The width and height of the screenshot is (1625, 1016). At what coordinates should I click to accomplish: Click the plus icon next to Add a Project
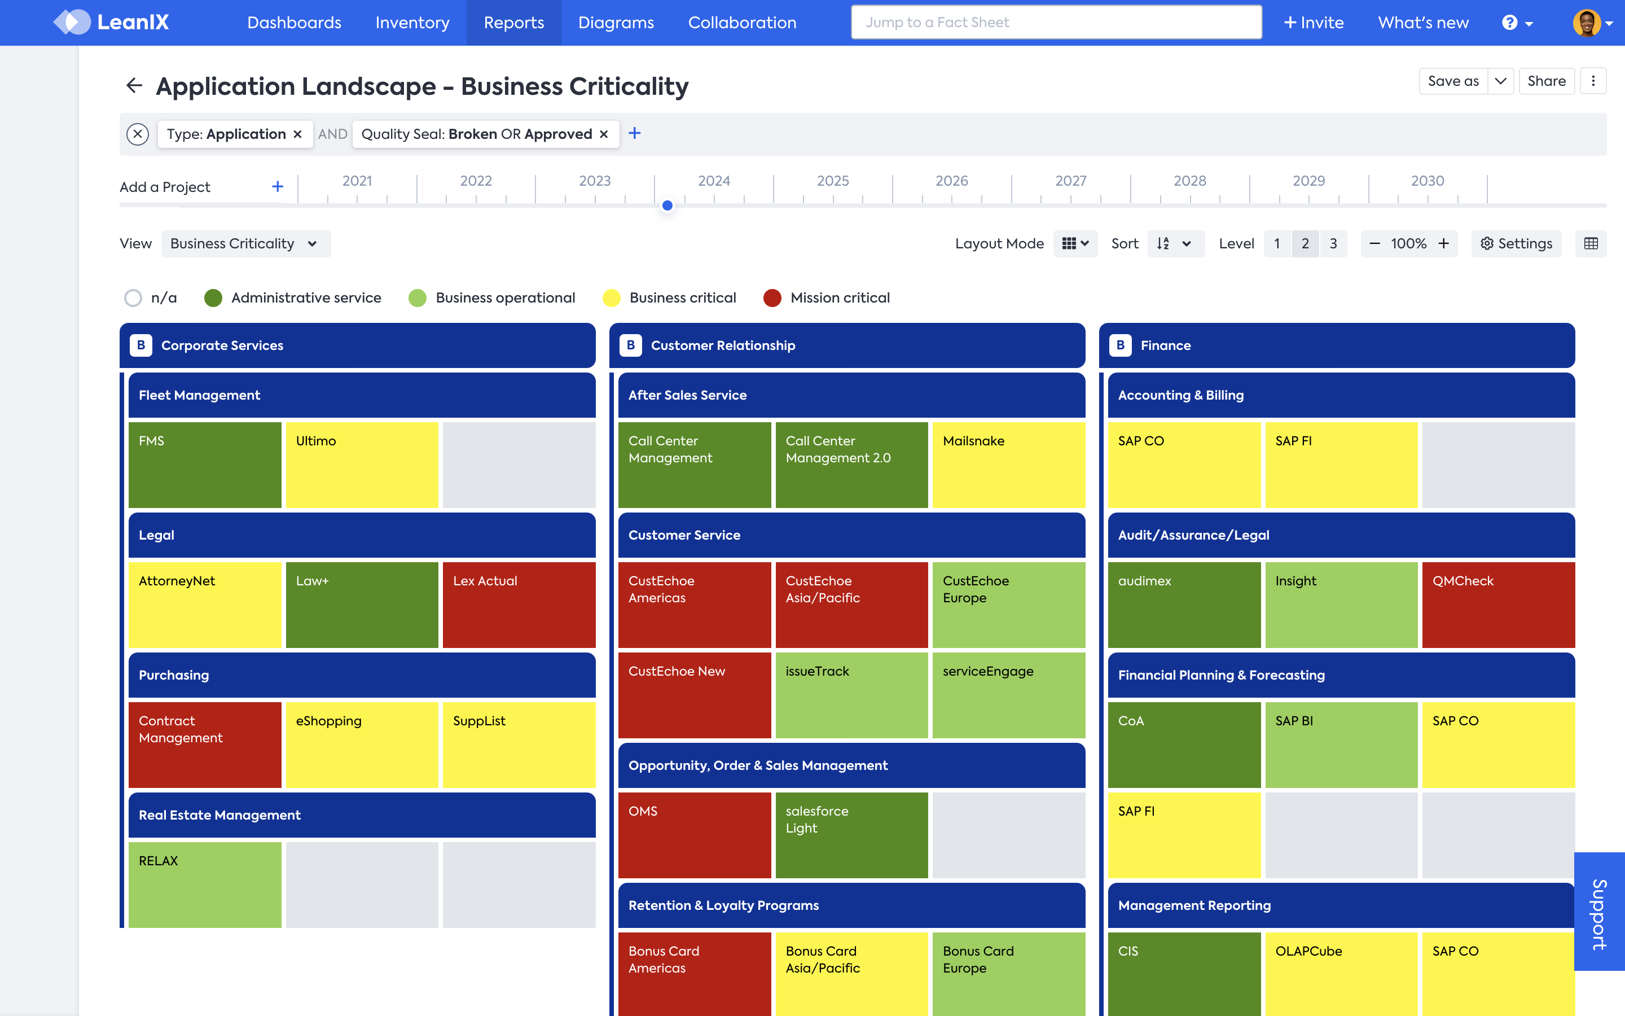point(278,187)
